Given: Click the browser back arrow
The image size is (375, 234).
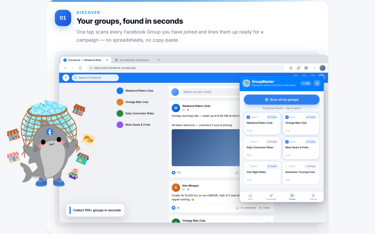Looking at the screenshot, I should 65,68.
